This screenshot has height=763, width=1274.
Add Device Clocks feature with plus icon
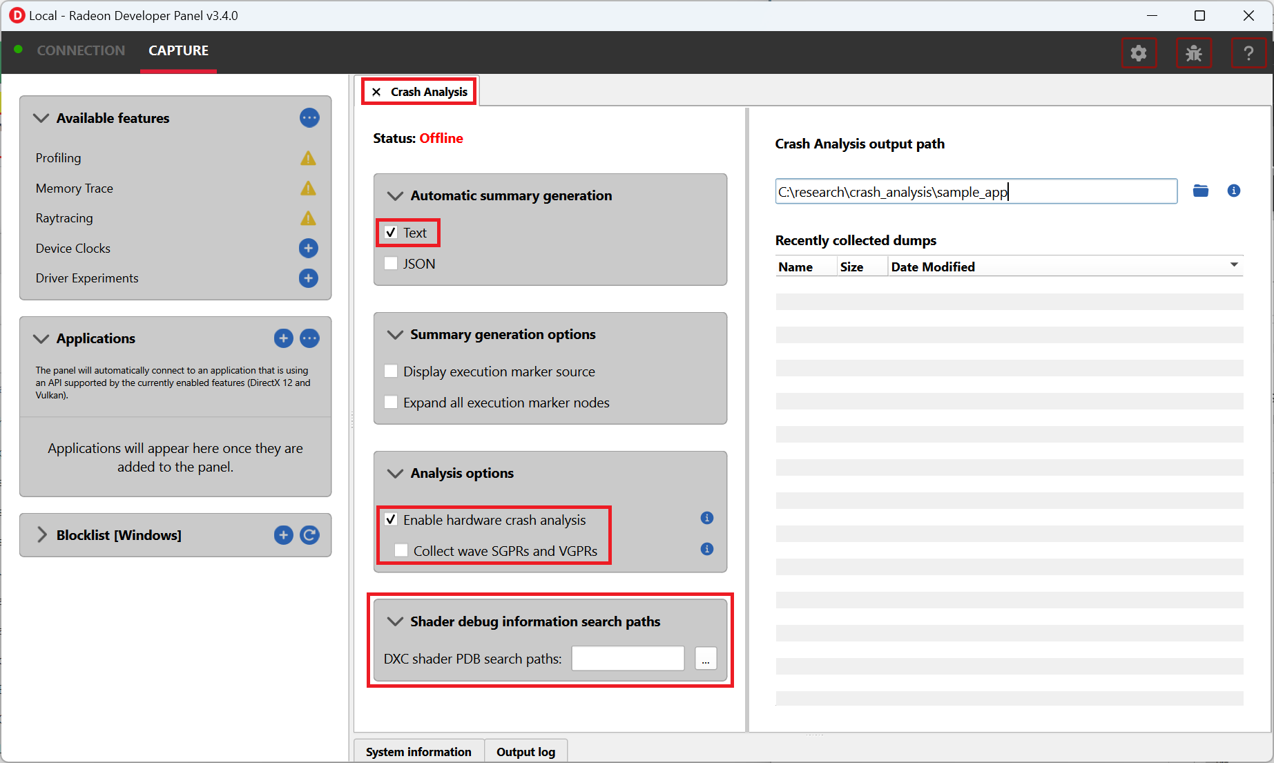pyautogui.click(x=308, y=248)
